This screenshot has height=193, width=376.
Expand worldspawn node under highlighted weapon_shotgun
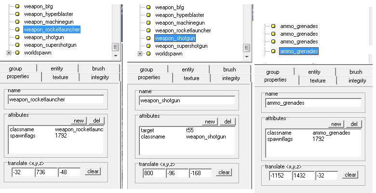coord(140,54)
